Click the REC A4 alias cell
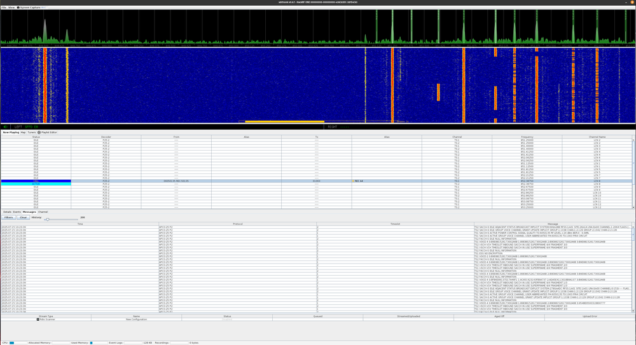The height and width of the screenshot is (345, 636). click(387, 181)
